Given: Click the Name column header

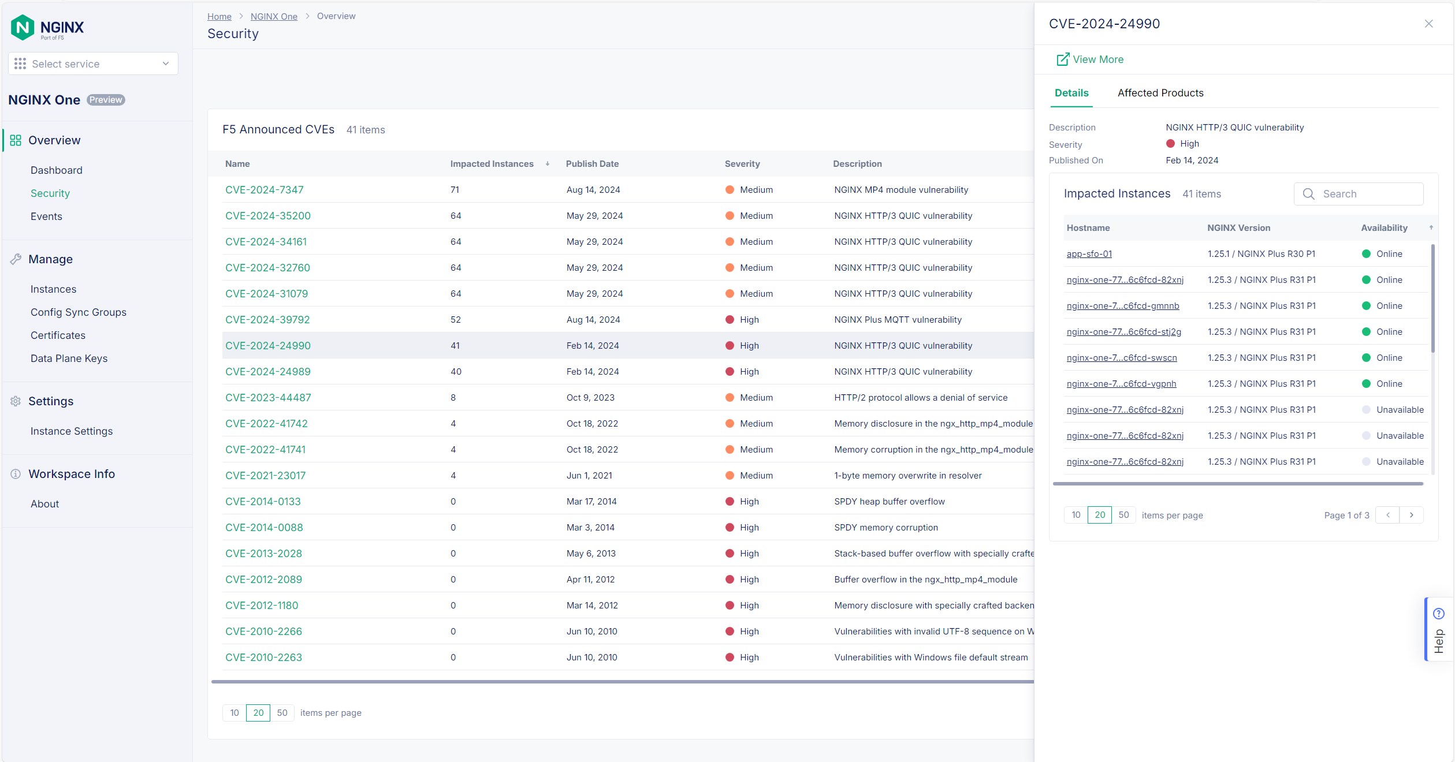Looking at the screenshot, I should 237,164.
